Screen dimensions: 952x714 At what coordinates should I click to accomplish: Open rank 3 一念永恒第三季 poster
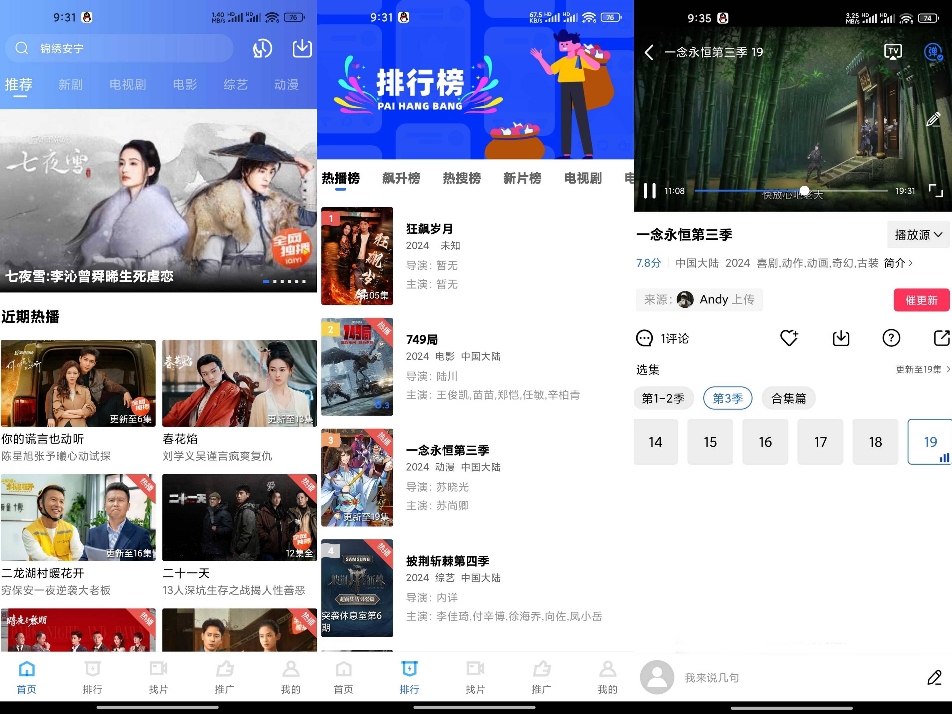click(357, 477)
